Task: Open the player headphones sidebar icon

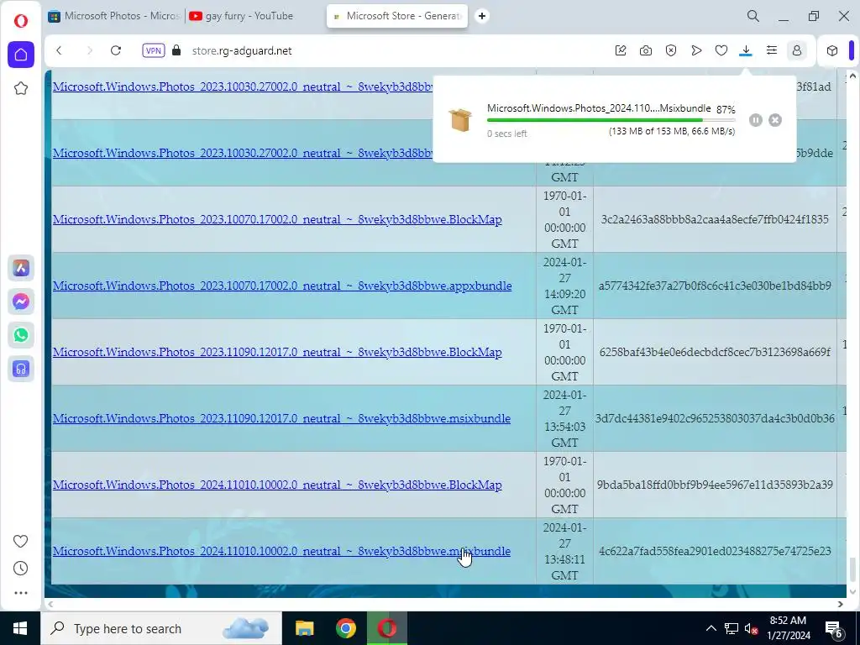Action: [21, 369]
